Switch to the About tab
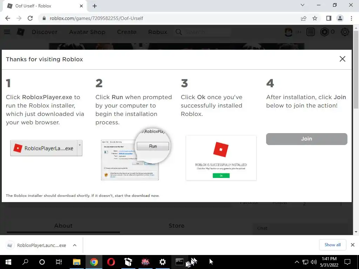Image resolution: width=359 pixels, height=269 pixels. (x=63, y=226)
